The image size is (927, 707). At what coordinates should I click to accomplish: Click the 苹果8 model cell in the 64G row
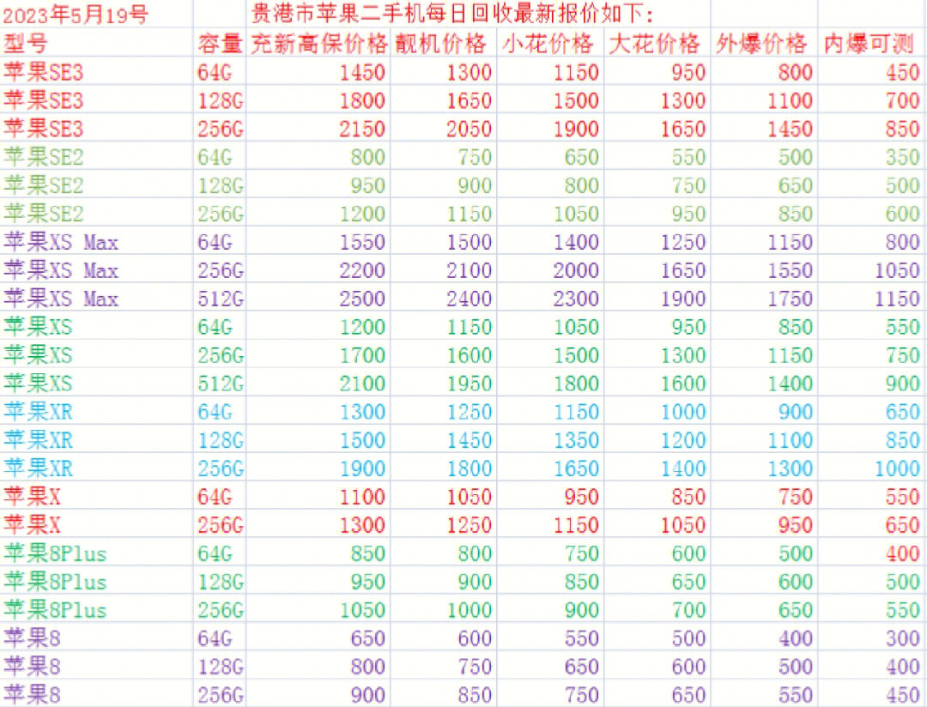(32, 638)
